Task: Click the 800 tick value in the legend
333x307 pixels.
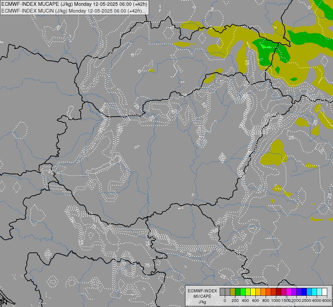Action: [266, 301]
